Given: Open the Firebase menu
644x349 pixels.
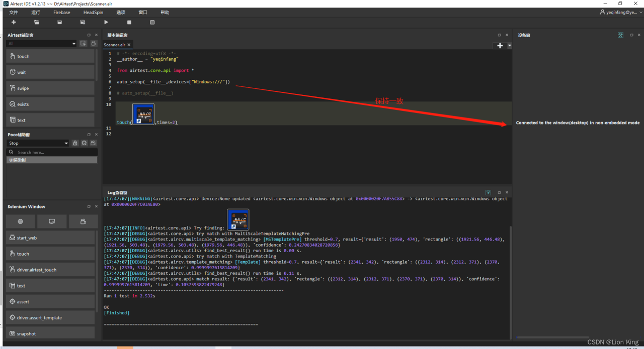Looking at the screenshot, I should tap(62, 12).
